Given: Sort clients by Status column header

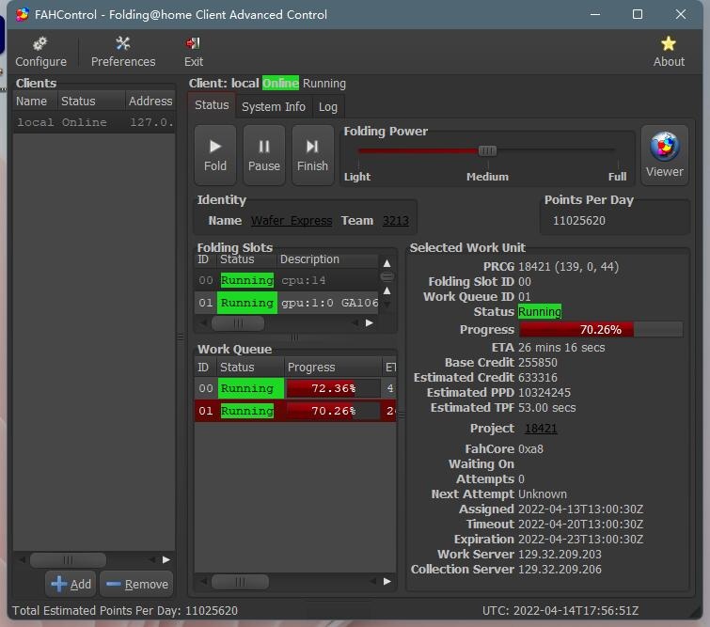Looking at the screenshot, I should [91, 101].
